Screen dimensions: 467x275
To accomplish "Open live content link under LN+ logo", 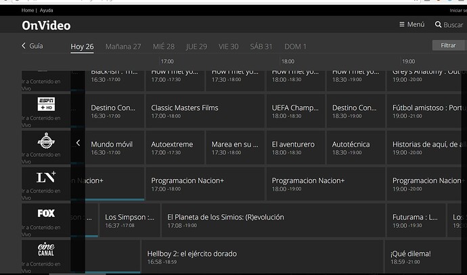I will (41, 194).
